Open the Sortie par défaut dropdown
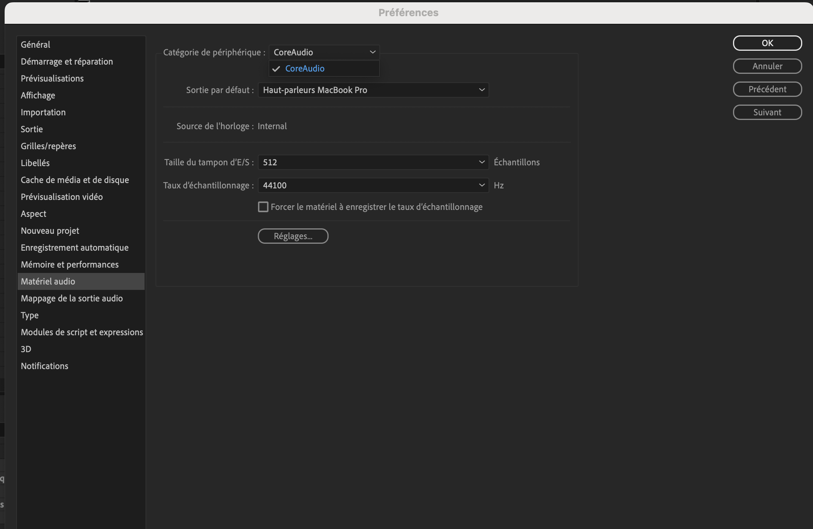The height and width of the screenshot is (529, 813). click(x=373, y=90)
